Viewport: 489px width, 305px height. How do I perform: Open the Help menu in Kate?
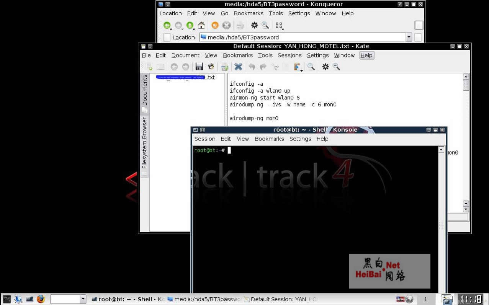tap(366, 55)
